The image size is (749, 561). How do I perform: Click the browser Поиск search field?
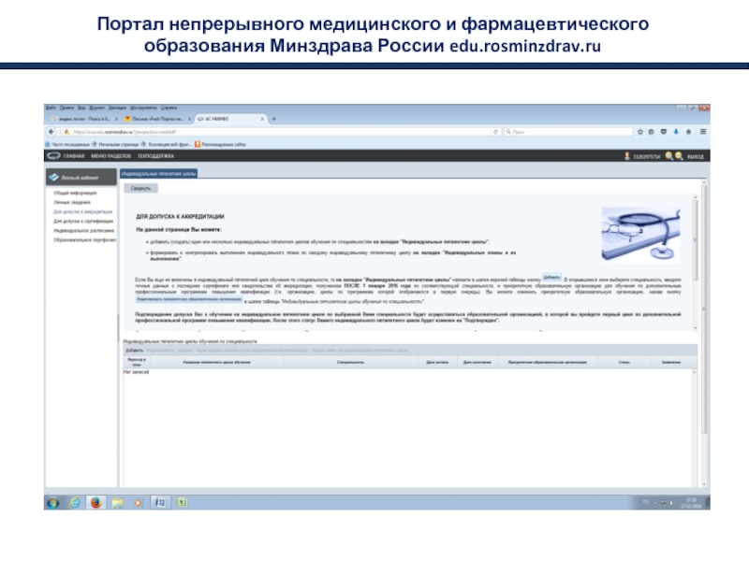point(568,132)
